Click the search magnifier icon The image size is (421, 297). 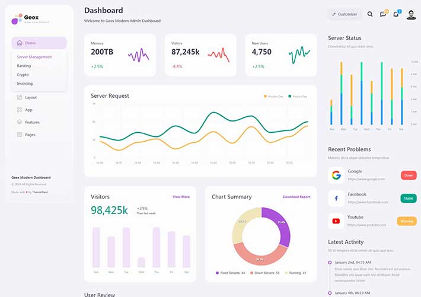coord(370,14)
